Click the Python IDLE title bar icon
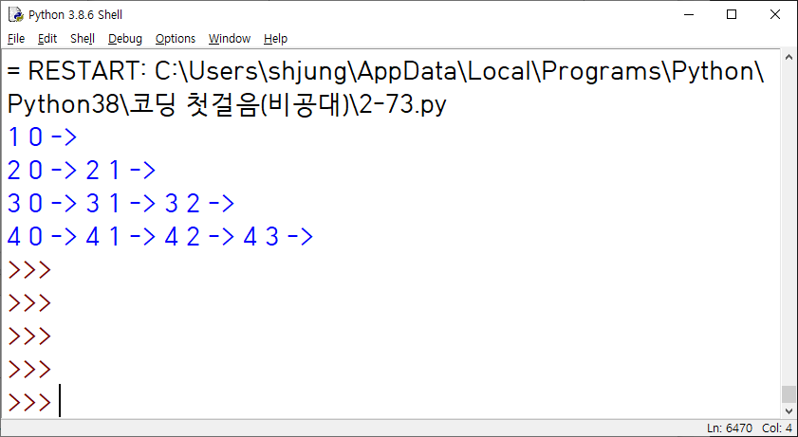798x437 pixels. [15, 15]
